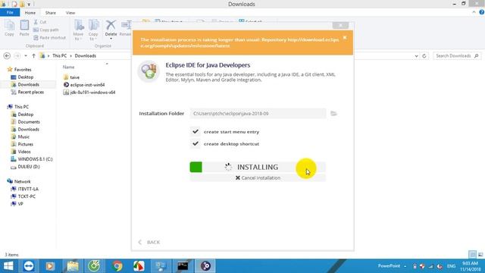Switch to details view icon in status bar
485x273 pixels.
(472, 255)
